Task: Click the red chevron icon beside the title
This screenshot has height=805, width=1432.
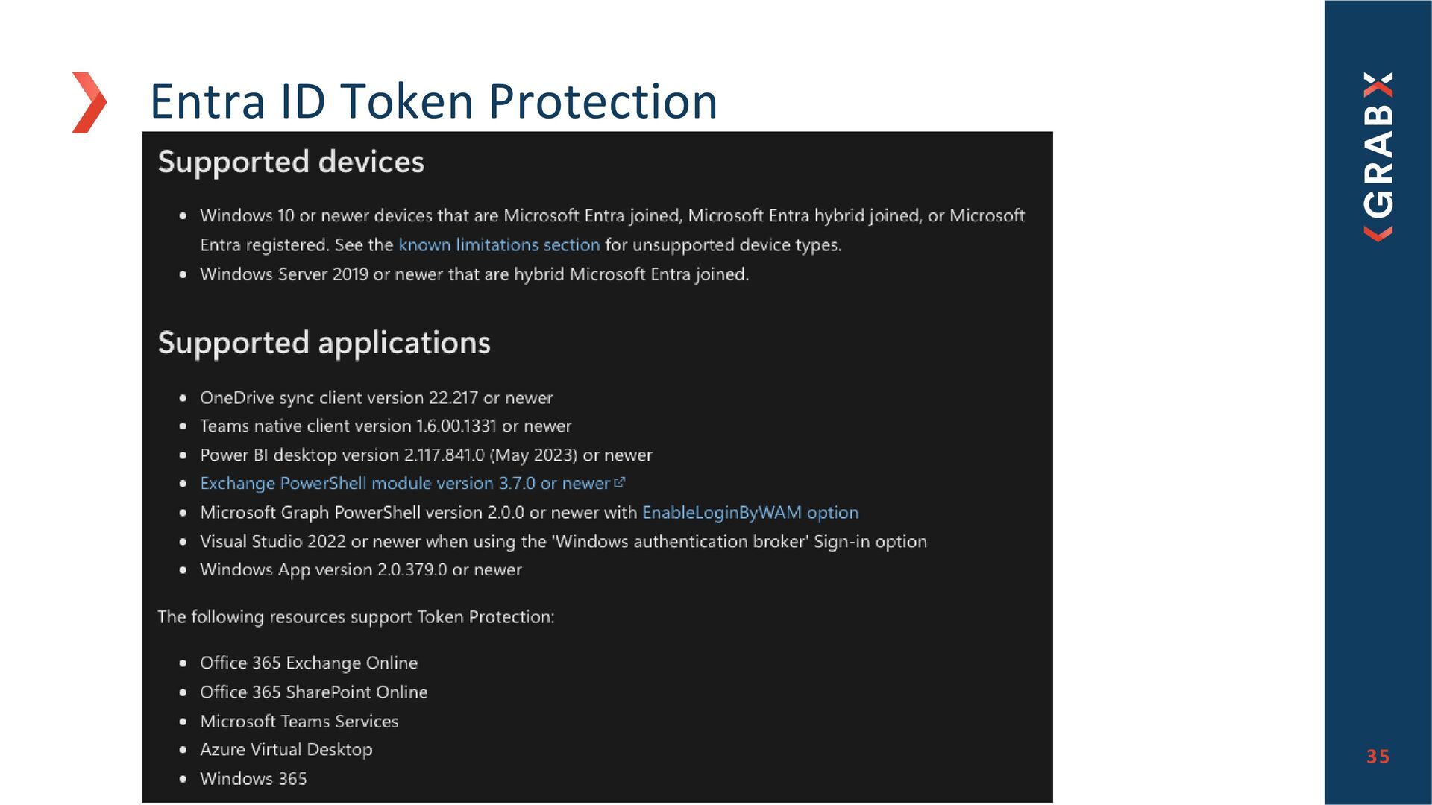Action: click(x=89, y=102)
